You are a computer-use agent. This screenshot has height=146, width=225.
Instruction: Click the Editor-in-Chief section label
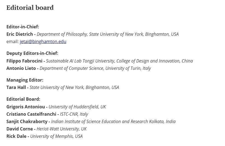point(23,27)
